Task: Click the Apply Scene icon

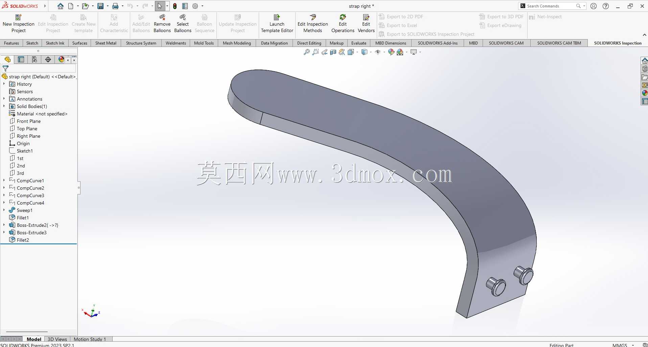Action: pyautogui.click(x=400, y=52)
